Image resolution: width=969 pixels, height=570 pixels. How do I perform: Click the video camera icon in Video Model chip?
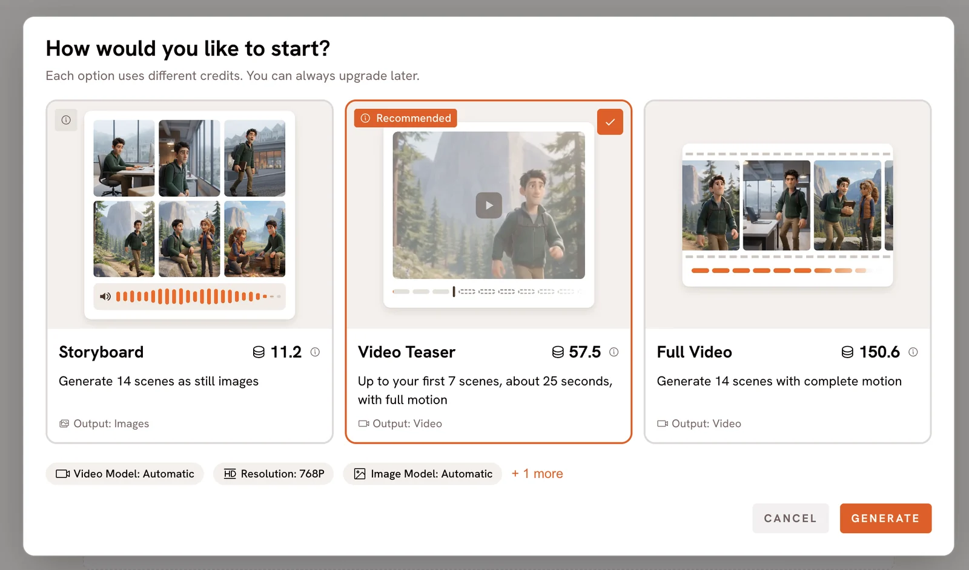coord(63,474)
